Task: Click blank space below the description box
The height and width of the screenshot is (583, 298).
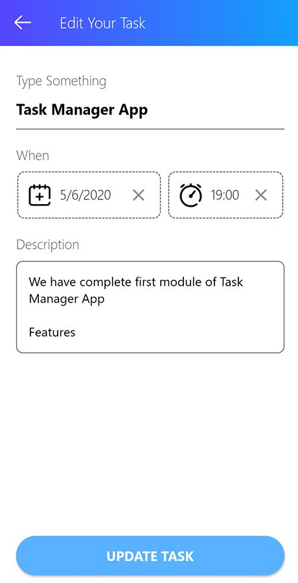Action: tap(150, 442)
